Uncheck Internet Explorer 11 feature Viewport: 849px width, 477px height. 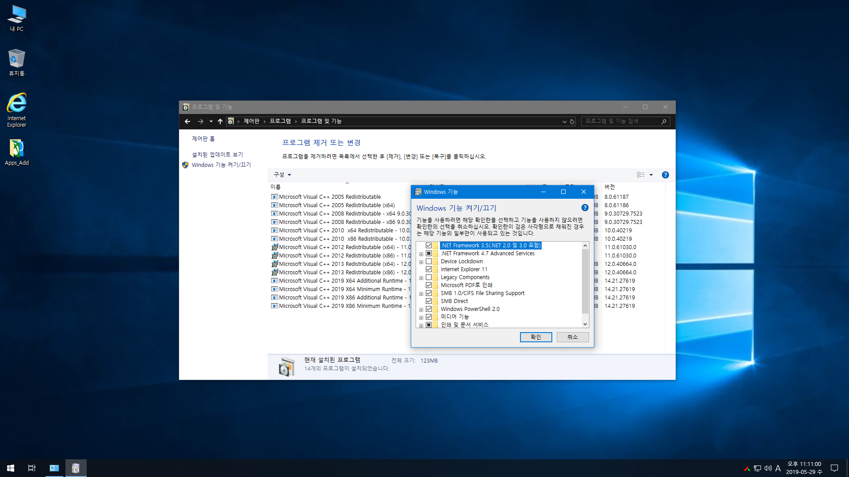tap(428, 269)
